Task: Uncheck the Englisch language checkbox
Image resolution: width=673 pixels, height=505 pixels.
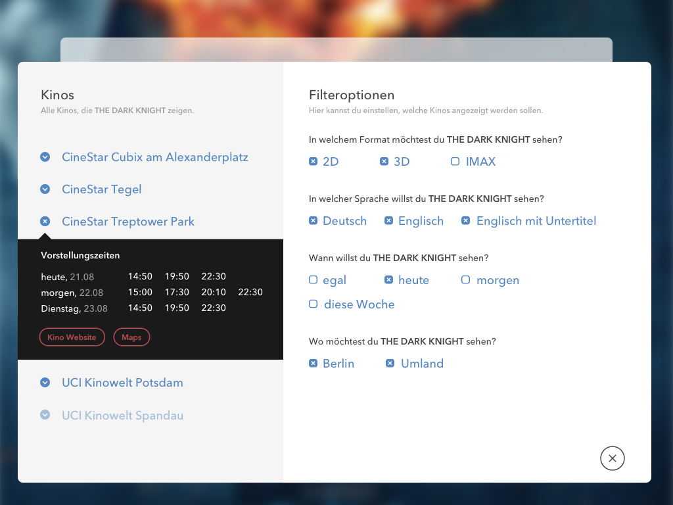Action: (x=389, y=221)
